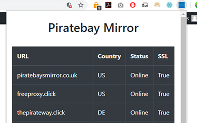Open the thepirateway.click mirror link

[41, 113]
